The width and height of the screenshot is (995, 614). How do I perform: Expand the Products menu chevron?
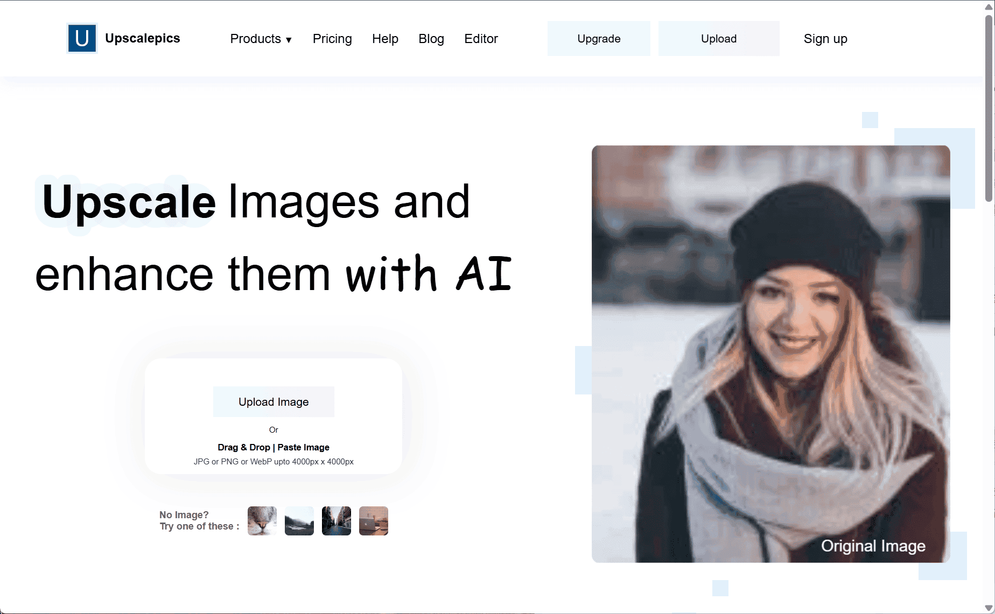pos(289,40)
